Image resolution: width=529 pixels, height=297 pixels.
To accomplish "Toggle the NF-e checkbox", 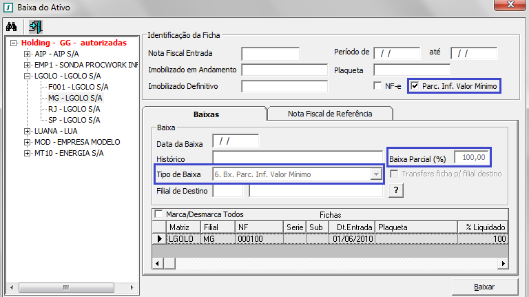I will [377, 86].
